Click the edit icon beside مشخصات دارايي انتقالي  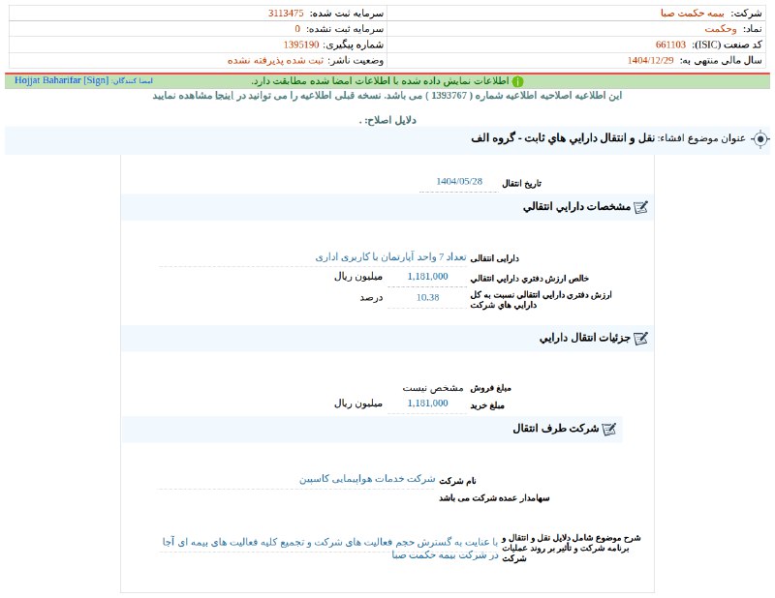coord(640,207)
